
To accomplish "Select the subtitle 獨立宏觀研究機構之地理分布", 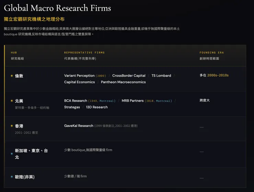I will point(34,19).
